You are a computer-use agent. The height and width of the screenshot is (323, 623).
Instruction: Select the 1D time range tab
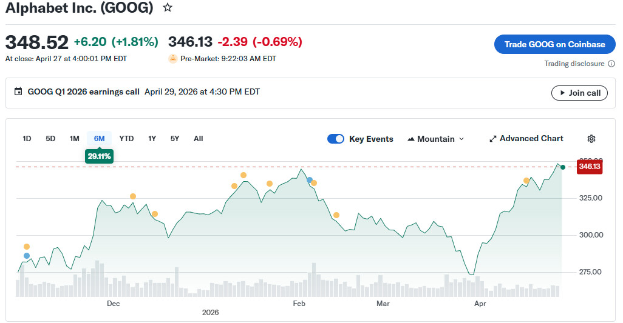(27, 139)
